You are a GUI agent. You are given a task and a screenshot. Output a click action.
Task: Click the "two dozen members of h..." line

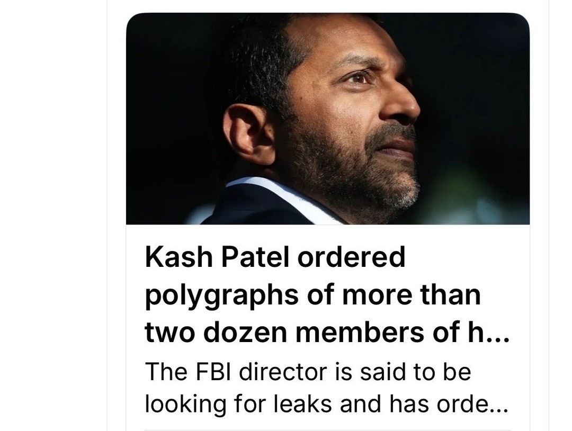[327, 332]
